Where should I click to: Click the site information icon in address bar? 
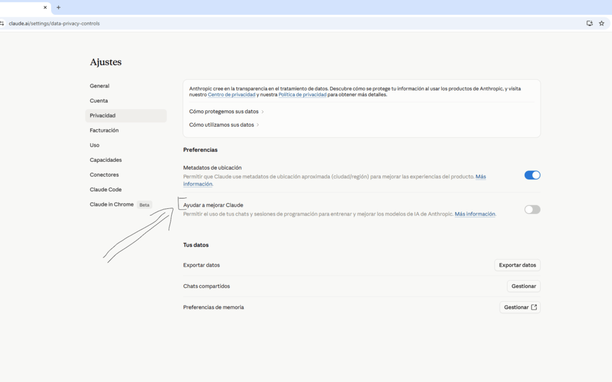2,23
